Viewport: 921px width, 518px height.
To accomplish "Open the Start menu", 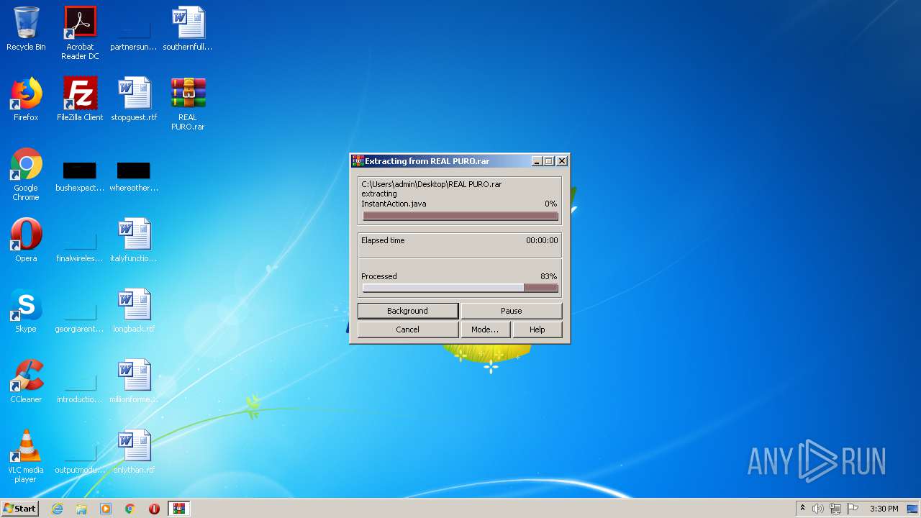I will 19,509.
